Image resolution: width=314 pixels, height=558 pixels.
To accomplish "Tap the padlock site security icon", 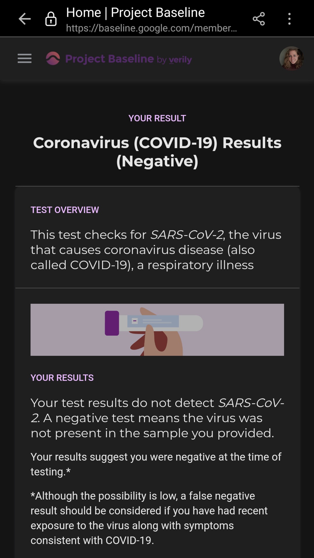I will [x=51, y=19].
